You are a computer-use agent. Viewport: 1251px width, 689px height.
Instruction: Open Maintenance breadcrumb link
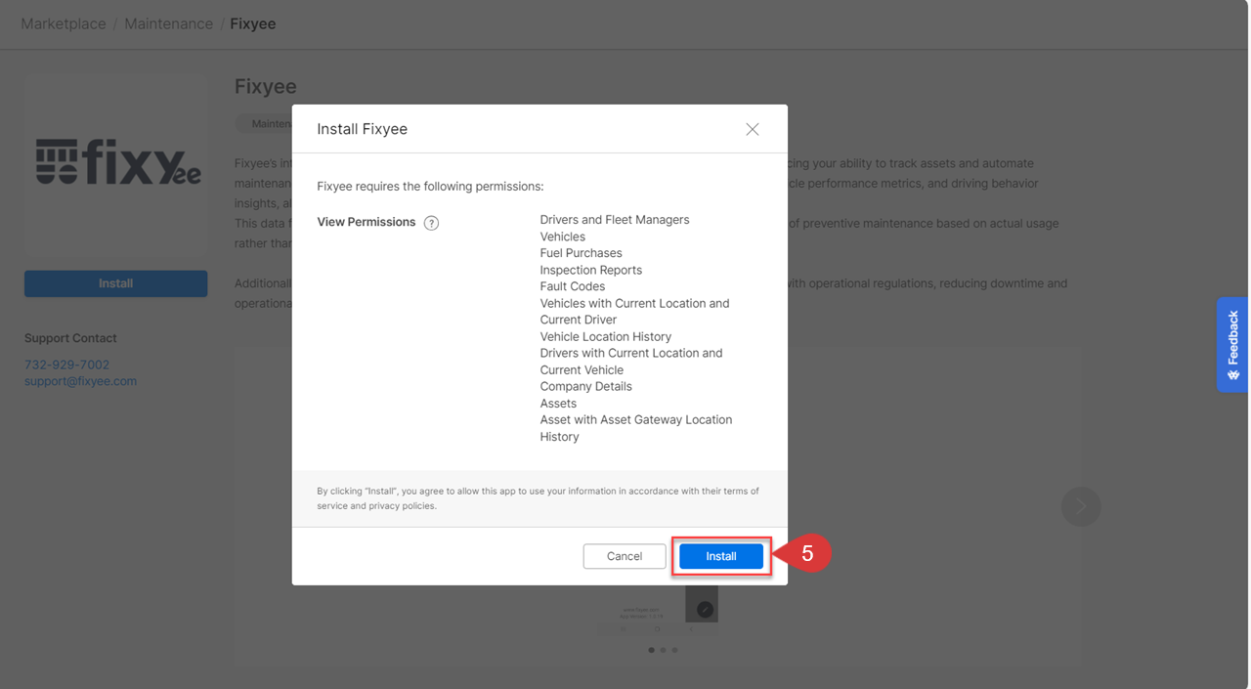click(168, 23)
